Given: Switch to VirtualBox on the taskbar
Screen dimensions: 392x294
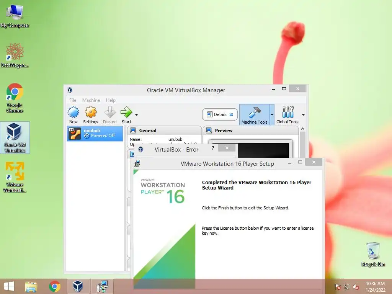Looking at the screenshot, I should point(78,286).
